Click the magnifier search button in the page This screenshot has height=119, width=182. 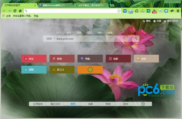tap(136, 39)
